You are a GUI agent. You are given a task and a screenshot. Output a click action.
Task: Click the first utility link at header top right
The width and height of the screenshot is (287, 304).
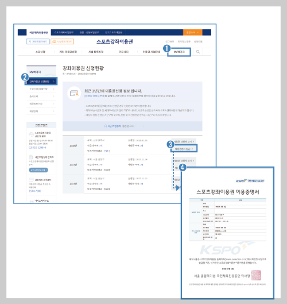coord(170,41)
